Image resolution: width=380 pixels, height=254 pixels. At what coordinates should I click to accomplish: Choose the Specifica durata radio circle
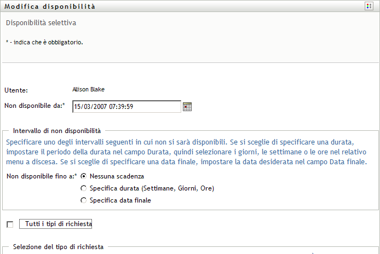(84, 188)
